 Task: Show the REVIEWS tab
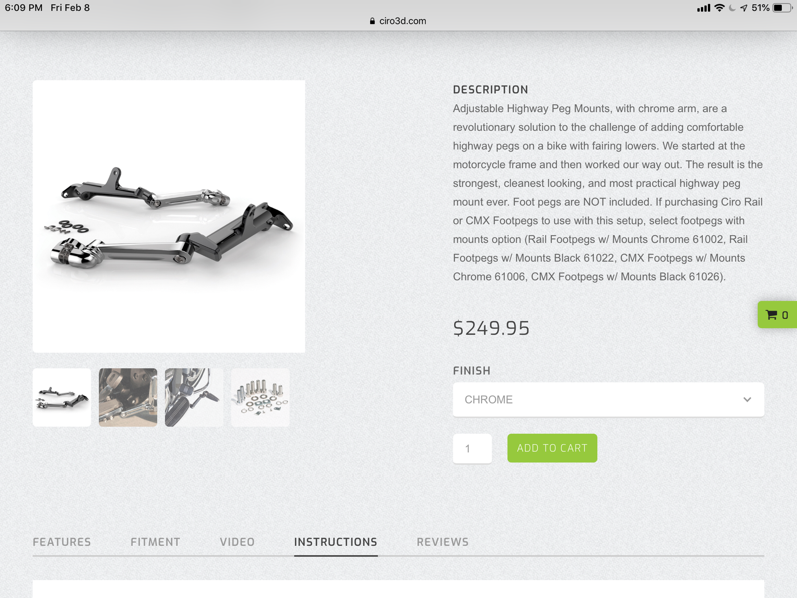click(443, 542)
